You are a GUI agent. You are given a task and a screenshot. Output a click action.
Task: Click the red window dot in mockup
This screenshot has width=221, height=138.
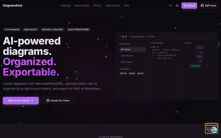(x=120, y=37)
